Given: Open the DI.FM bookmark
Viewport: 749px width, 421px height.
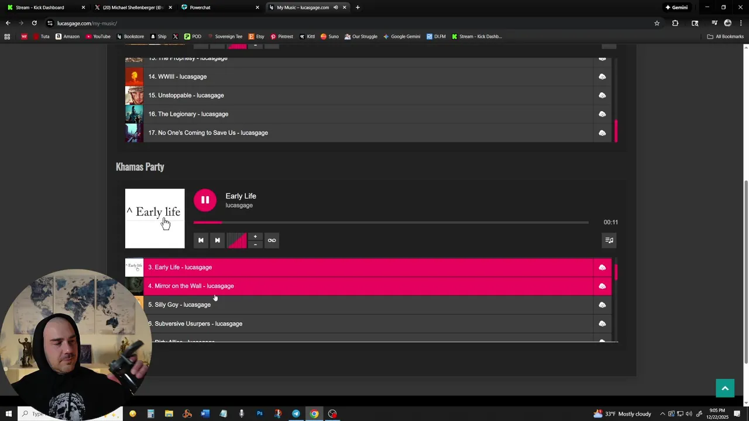Looking at the screenshot, I should click(436, 36).
